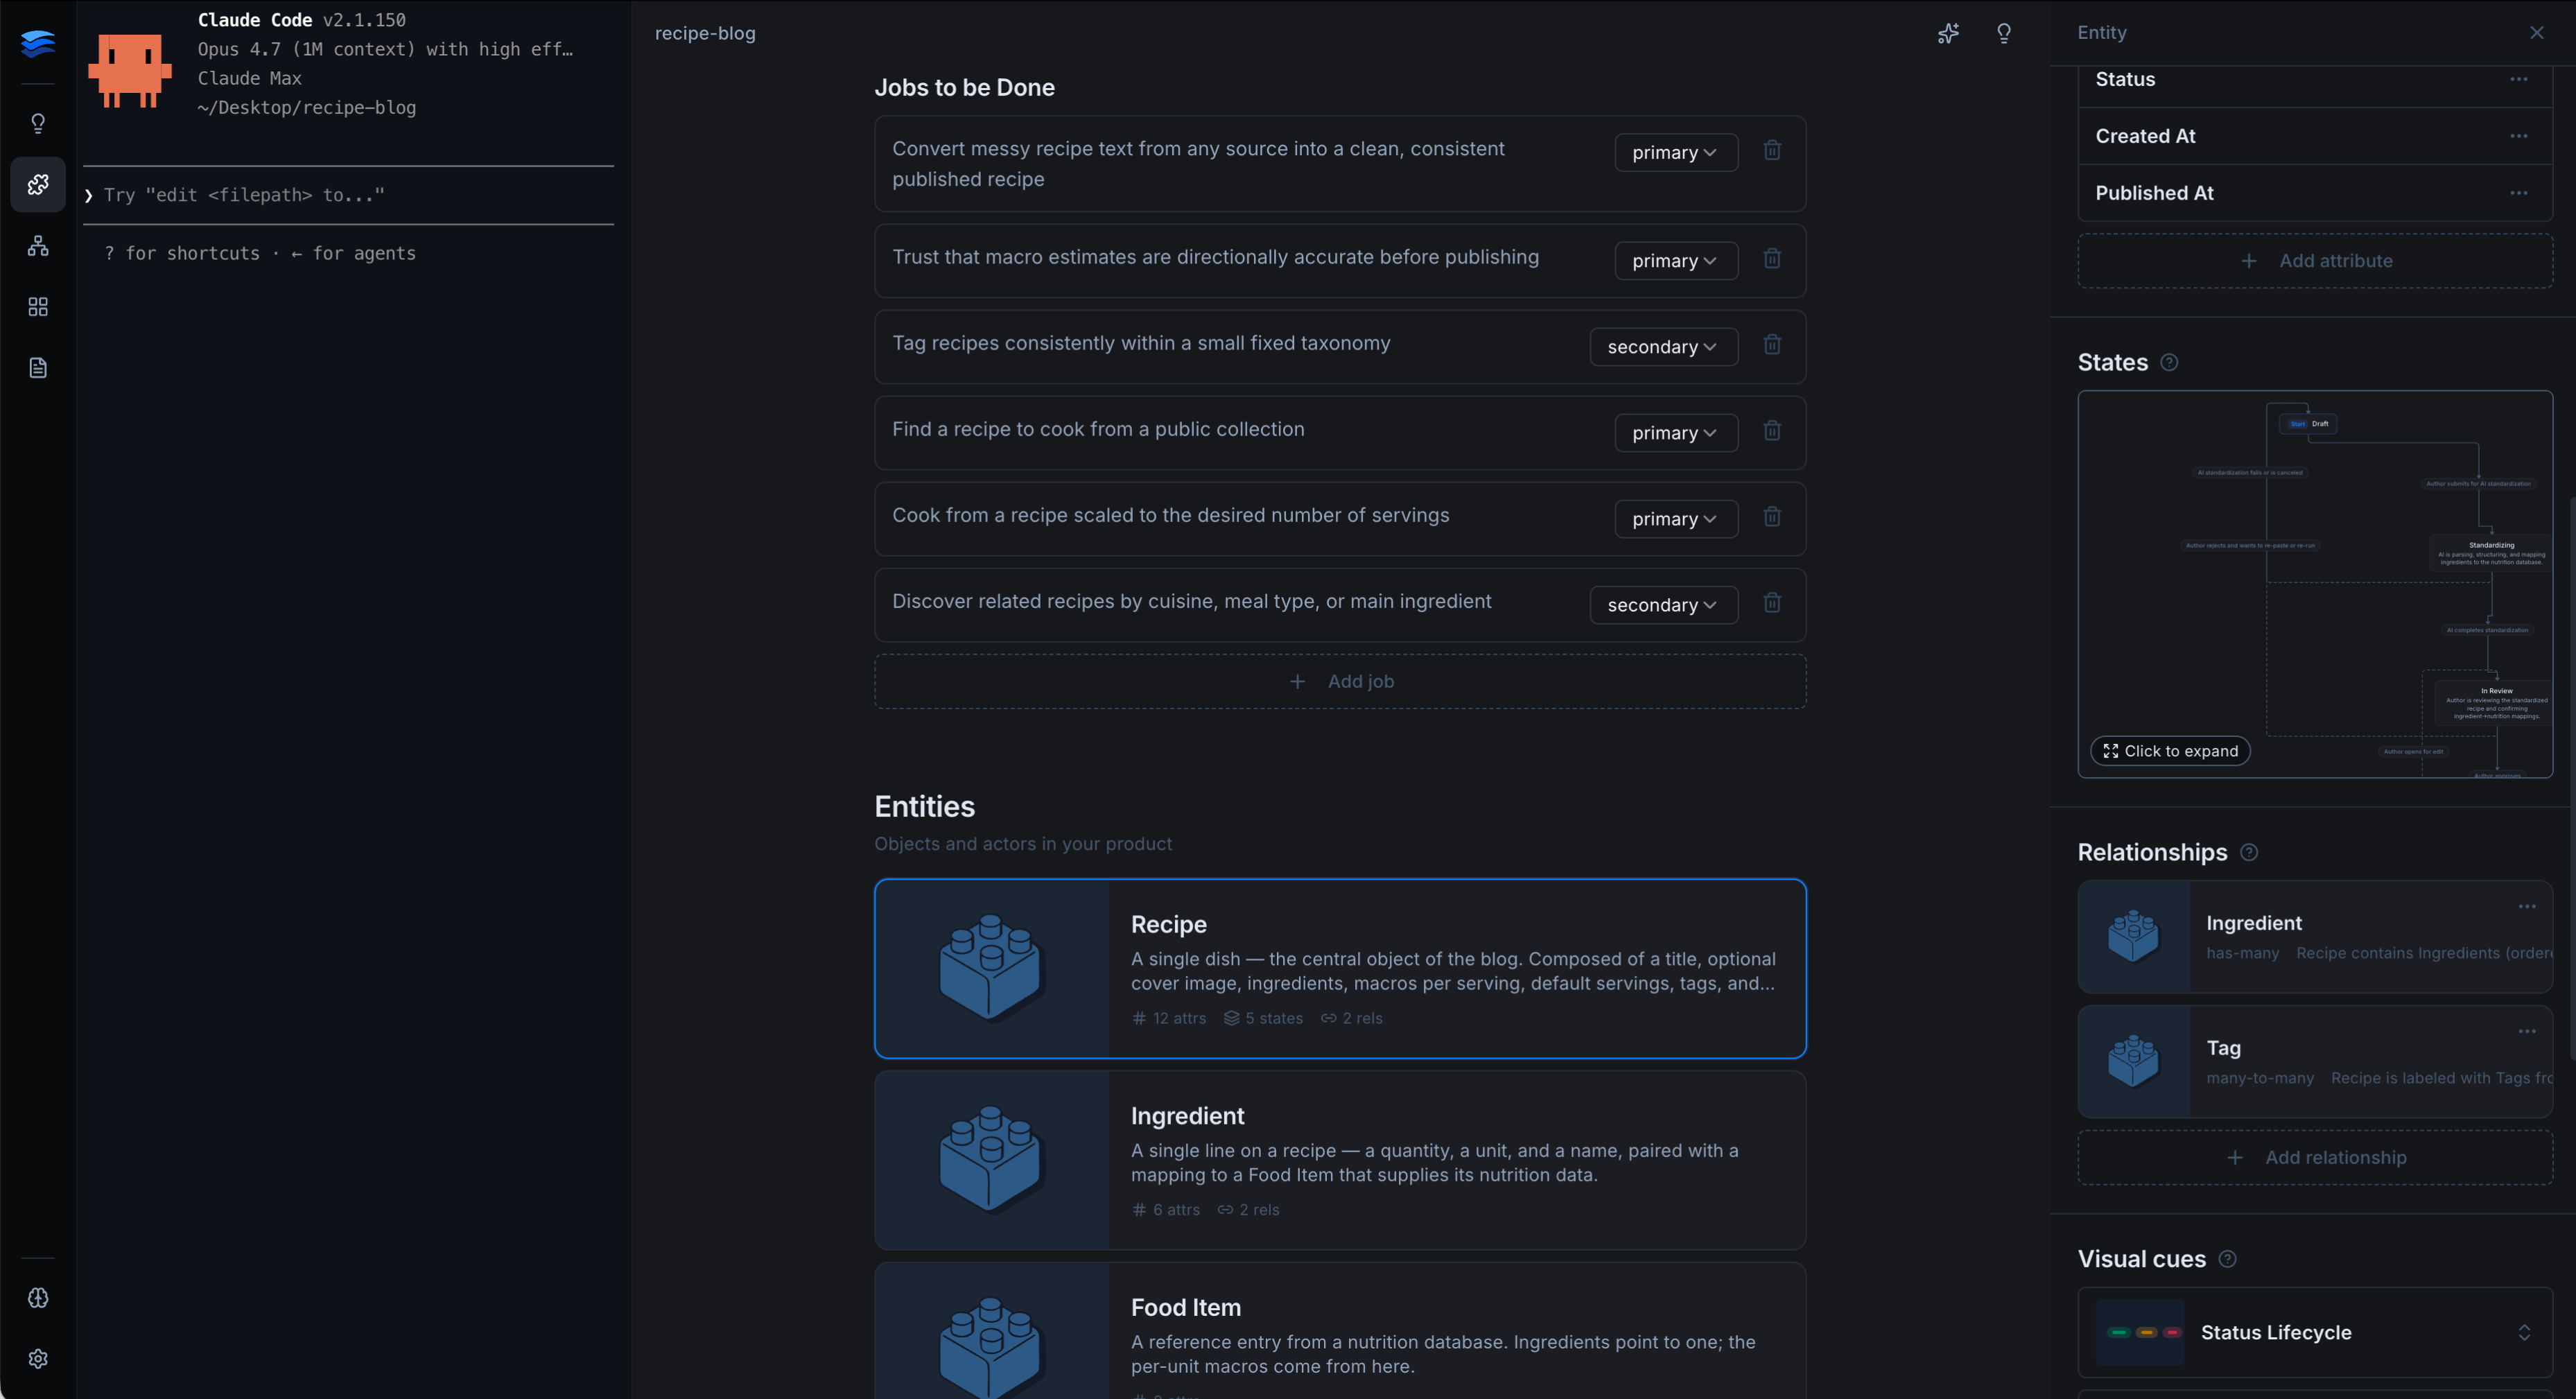Screen dimensions: 2576x1399
Task: Select the Created At attribute row
Action: (2315, 136)
